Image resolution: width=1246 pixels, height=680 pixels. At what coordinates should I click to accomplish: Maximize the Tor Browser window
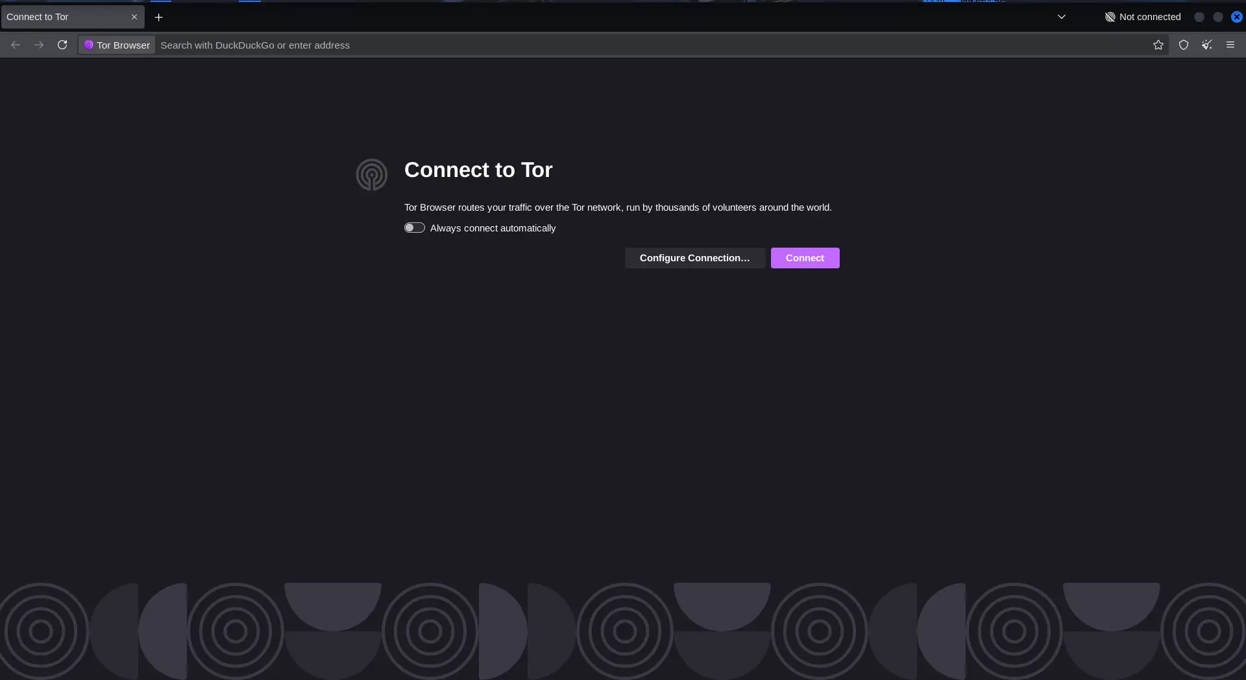coord(1218,17)
